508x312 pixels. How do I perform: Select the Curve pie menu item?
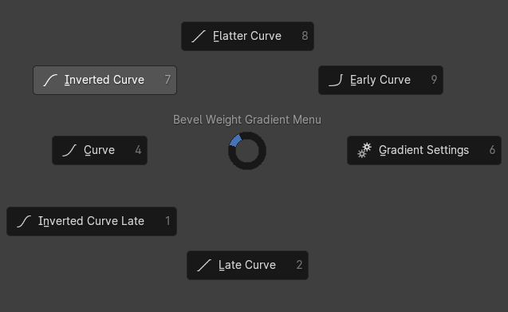[x=100, y=151]
